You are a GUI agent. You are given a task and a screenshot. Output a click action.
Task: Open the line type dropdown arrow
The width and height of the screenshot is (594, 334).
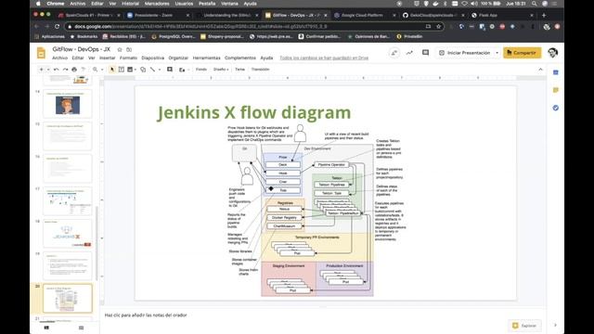[159, 70]
